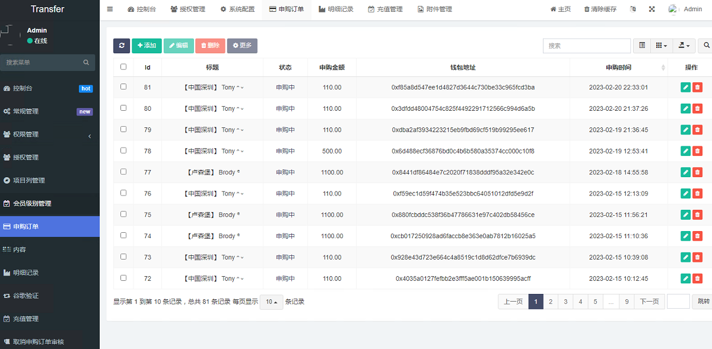Screen dimensions: 712x349
Task: Click red delete icon for order 72
Action: [x=697, y=278]
